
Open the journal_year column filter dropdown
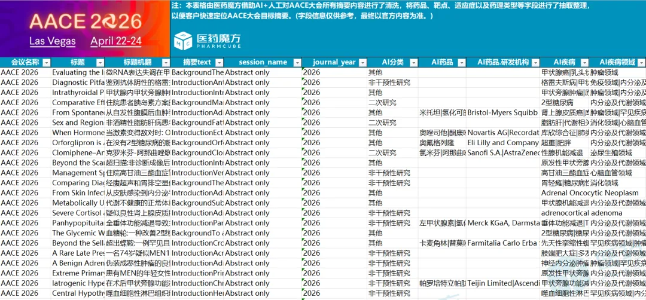tap(362, 62)
